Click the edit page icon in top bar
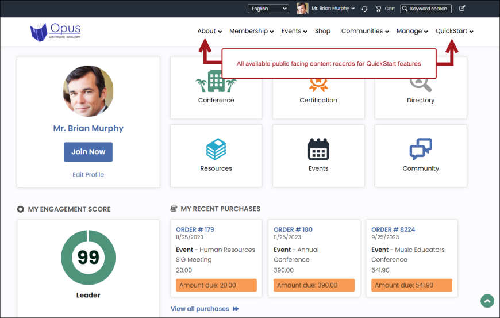The width and height of the screenshot is (500, 318). pos(463,9)
